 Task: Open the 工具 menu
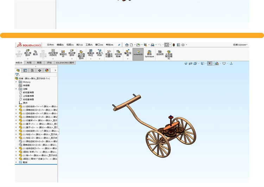(x=89, y=45)
